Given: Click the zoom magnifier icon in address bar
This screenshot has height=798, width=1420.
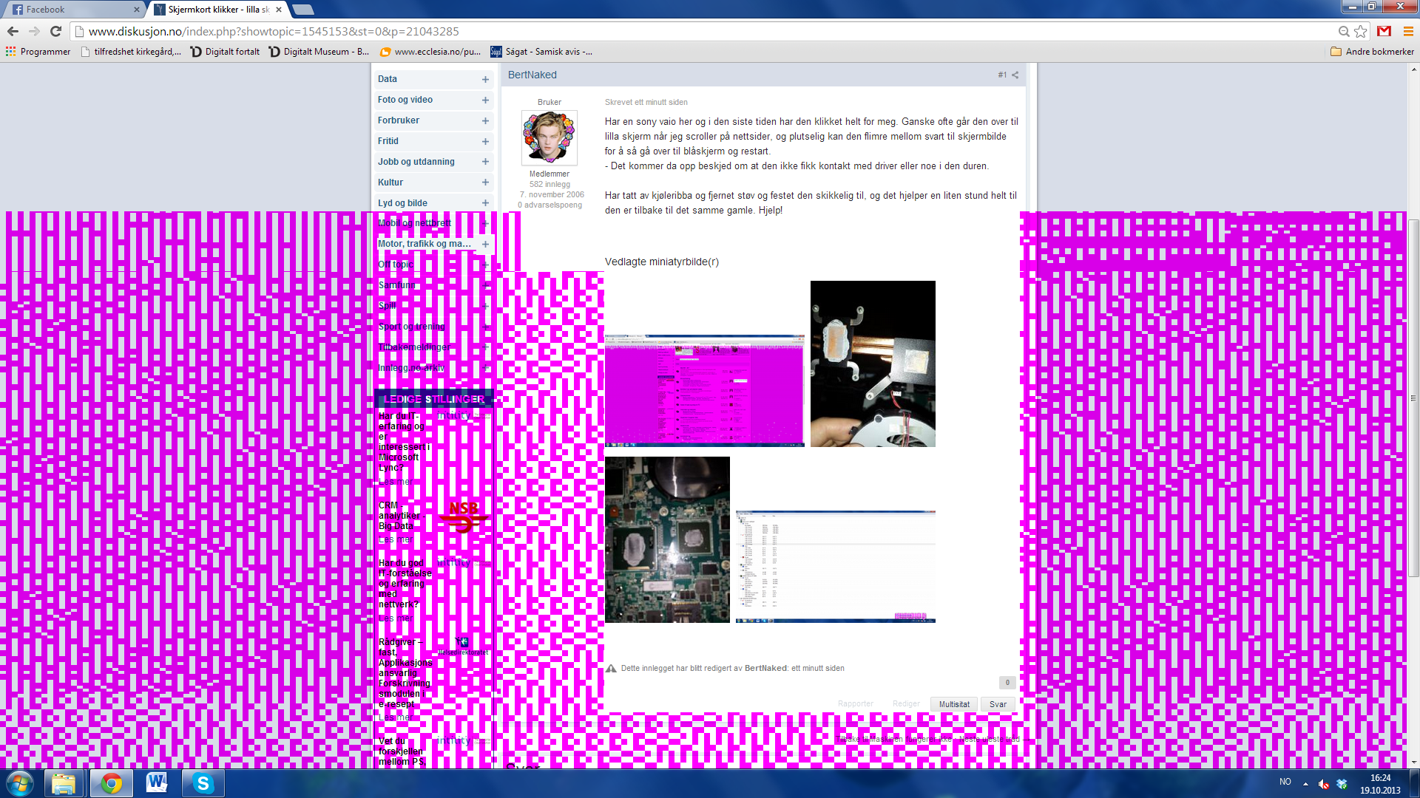Looking at the screenshot, I should tap(1344, 31).
